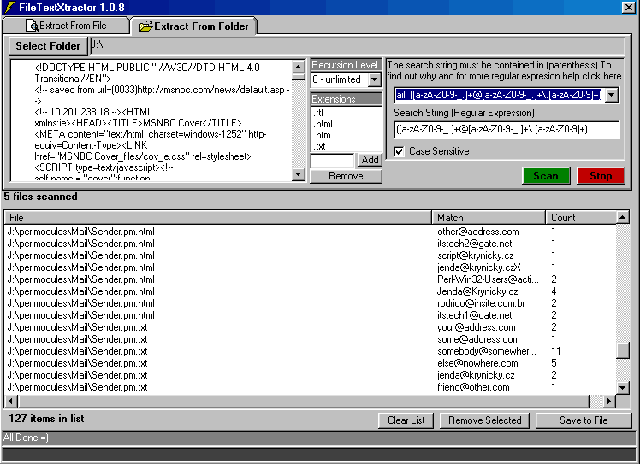Remove the selected extension
Viewport: 640px width, 464px height.
click(x=346, y=176)
